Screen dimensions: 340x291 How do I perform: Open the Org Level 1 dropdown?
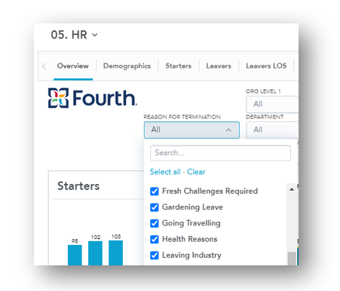(x=272, y=104)
